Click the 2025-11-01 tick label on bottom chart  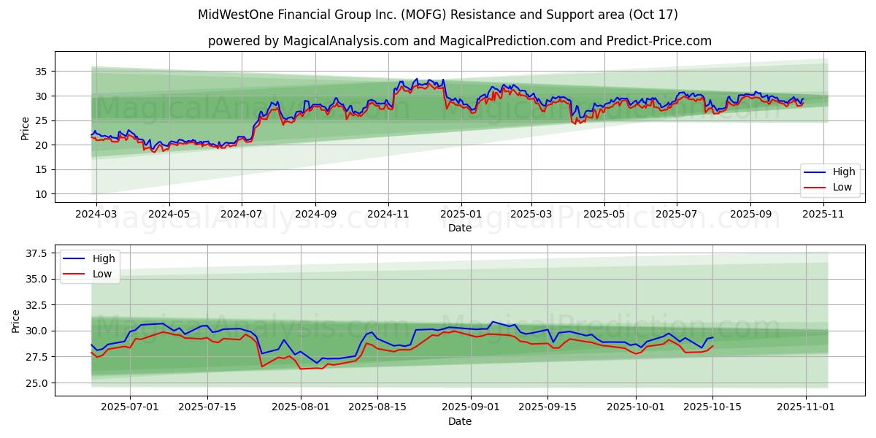pos(805,407)
